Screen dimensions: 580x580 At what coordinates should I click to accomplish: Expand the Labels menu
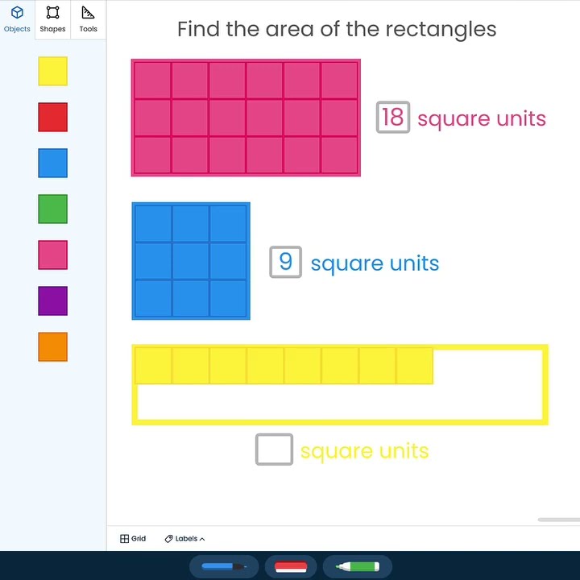(x=184, y=539)
